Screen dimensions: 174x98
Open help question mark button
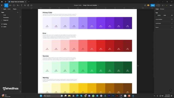tap(171, 90)
